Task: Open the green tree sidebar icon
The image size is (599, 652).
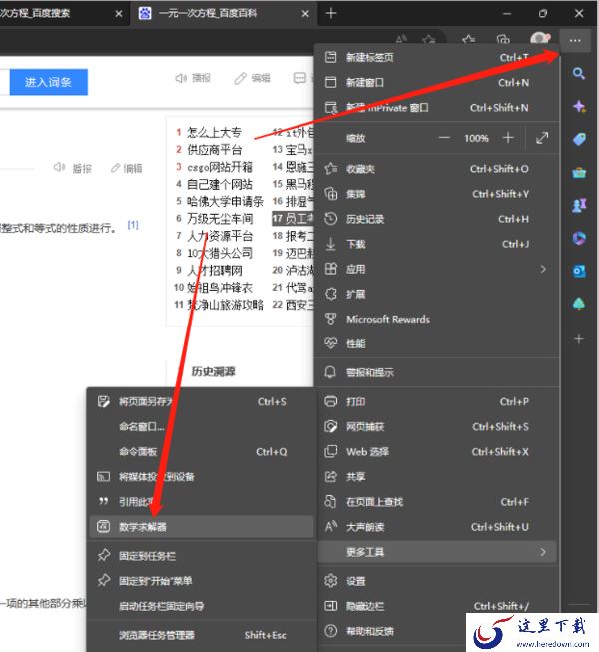Action: (579, 304)
